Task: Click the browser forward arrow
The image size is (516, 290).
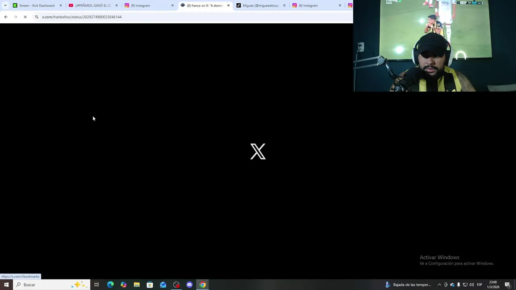Action: pyautogui.click(x=15, y=17)
